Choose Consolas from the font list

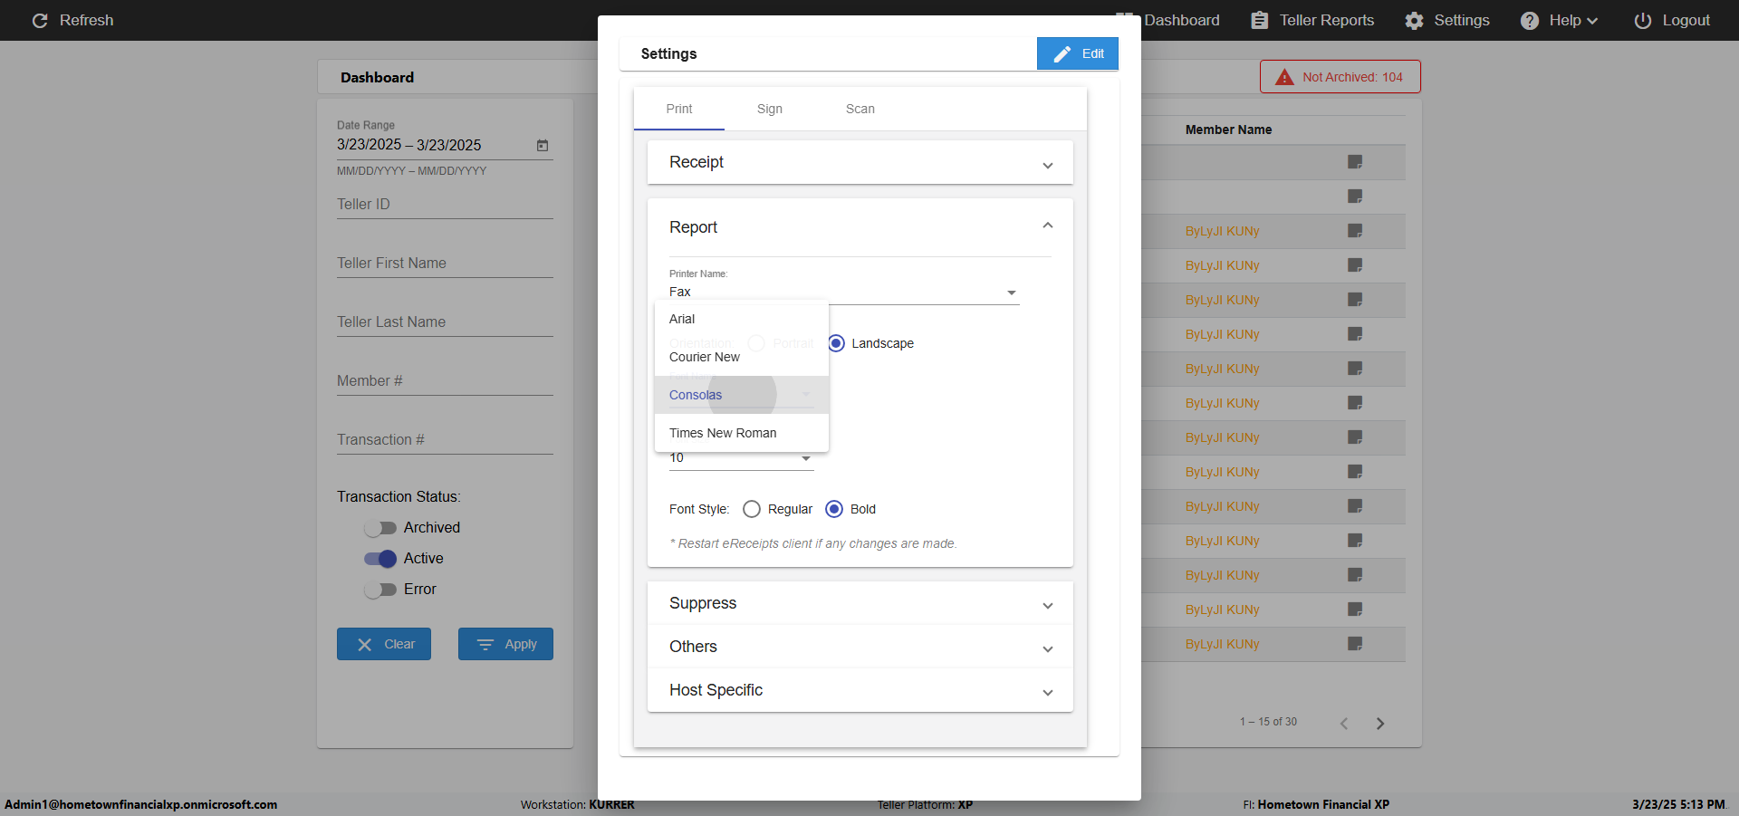742,395
